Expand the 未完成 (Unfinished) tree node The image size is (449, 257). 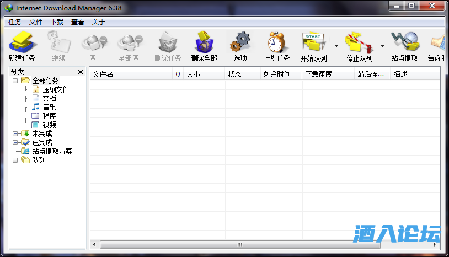click(x=15, y=133)
